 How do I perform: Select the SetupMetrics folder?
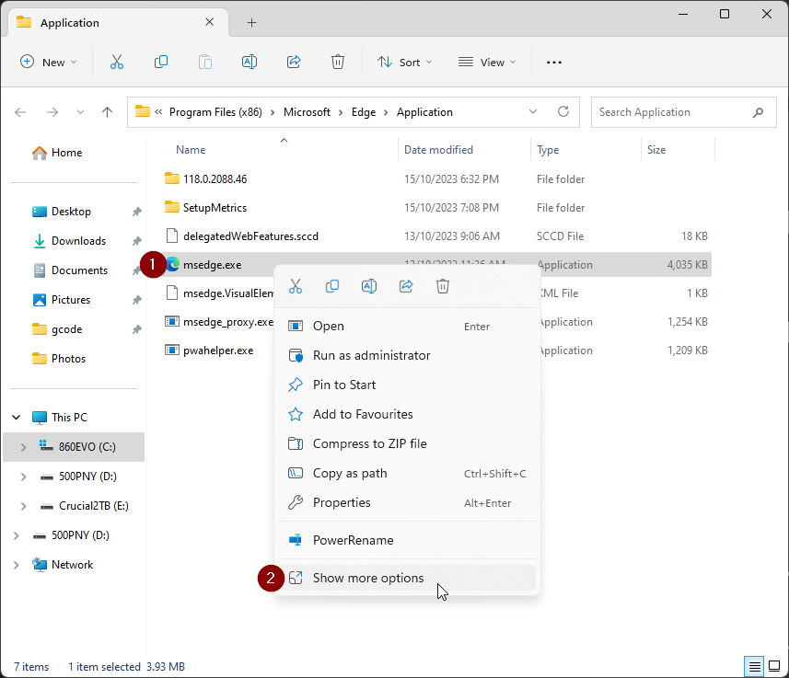pos(215,208)
